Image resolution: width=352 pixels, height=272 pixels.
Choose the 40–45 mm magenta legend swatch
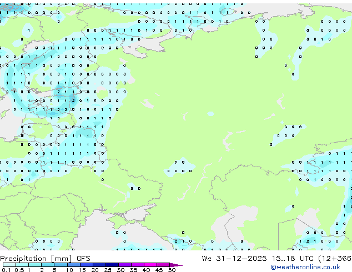tap(150, 265)
